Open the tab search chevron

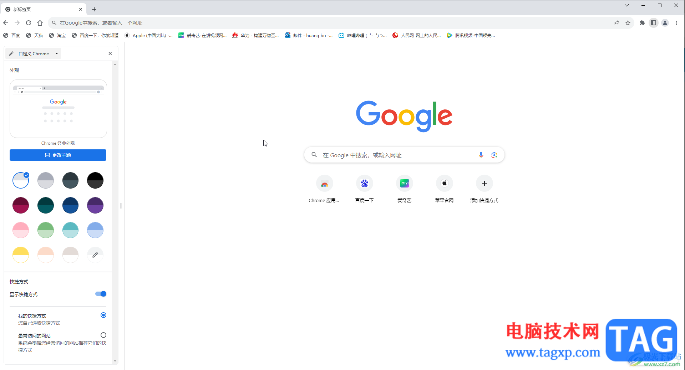[x=627, y=5]
